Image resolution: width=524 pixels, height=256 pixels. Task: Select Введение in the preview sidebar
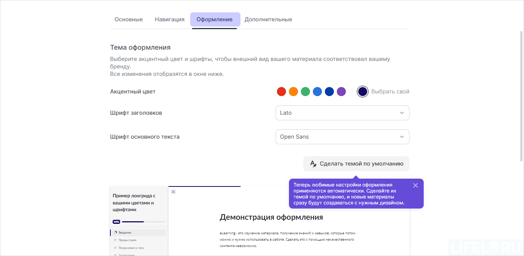(x=125, y=232)
